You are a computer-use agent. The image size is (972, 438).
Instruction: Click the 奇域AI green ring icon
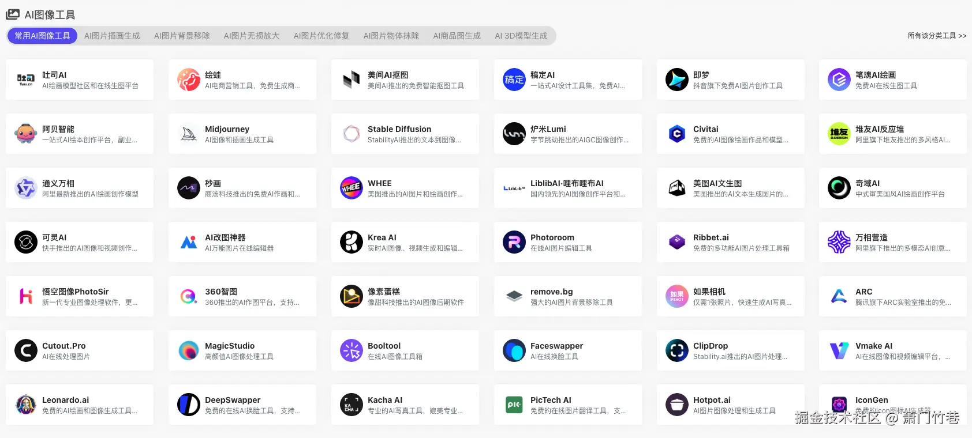(x=839, y=188)
